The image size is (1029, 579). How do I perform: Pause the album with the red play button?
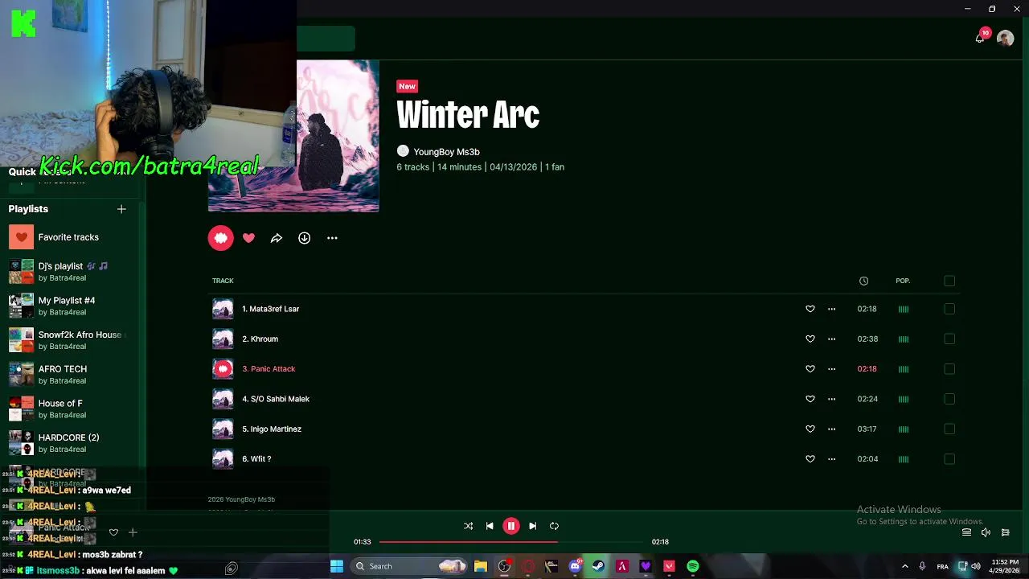pyautogui.click(x=221, y=238)
